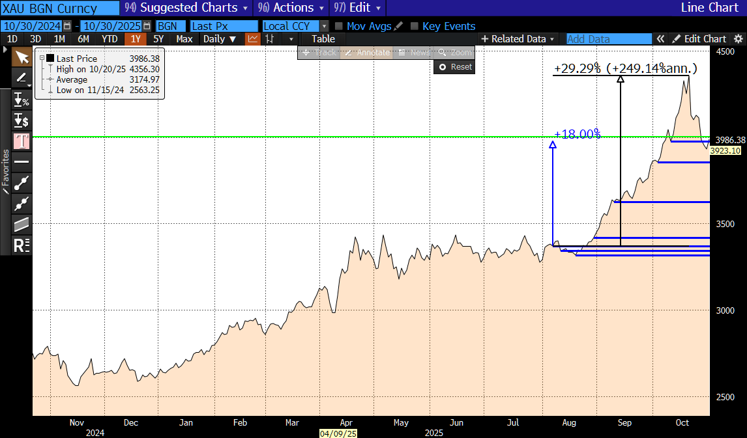Screen dimensions: 747x438
Task: Click the 3986.38 last price axis label
Action: [729, 140]
